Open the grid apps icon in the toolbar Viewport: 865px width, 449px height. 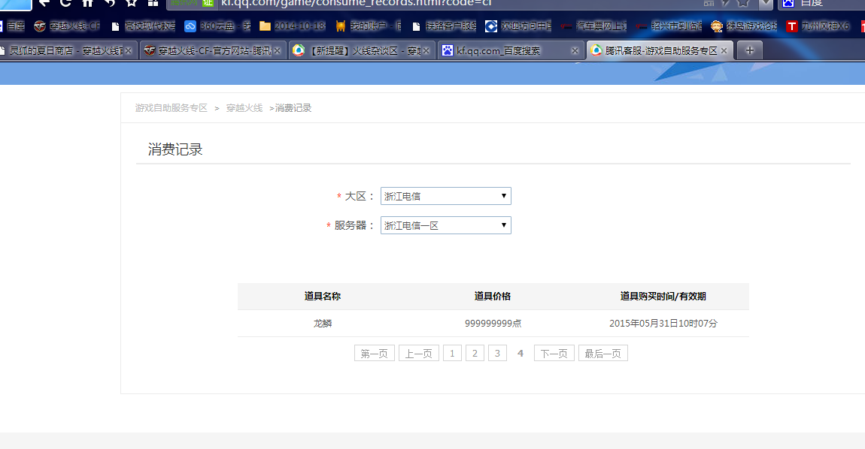click(153, 3)
